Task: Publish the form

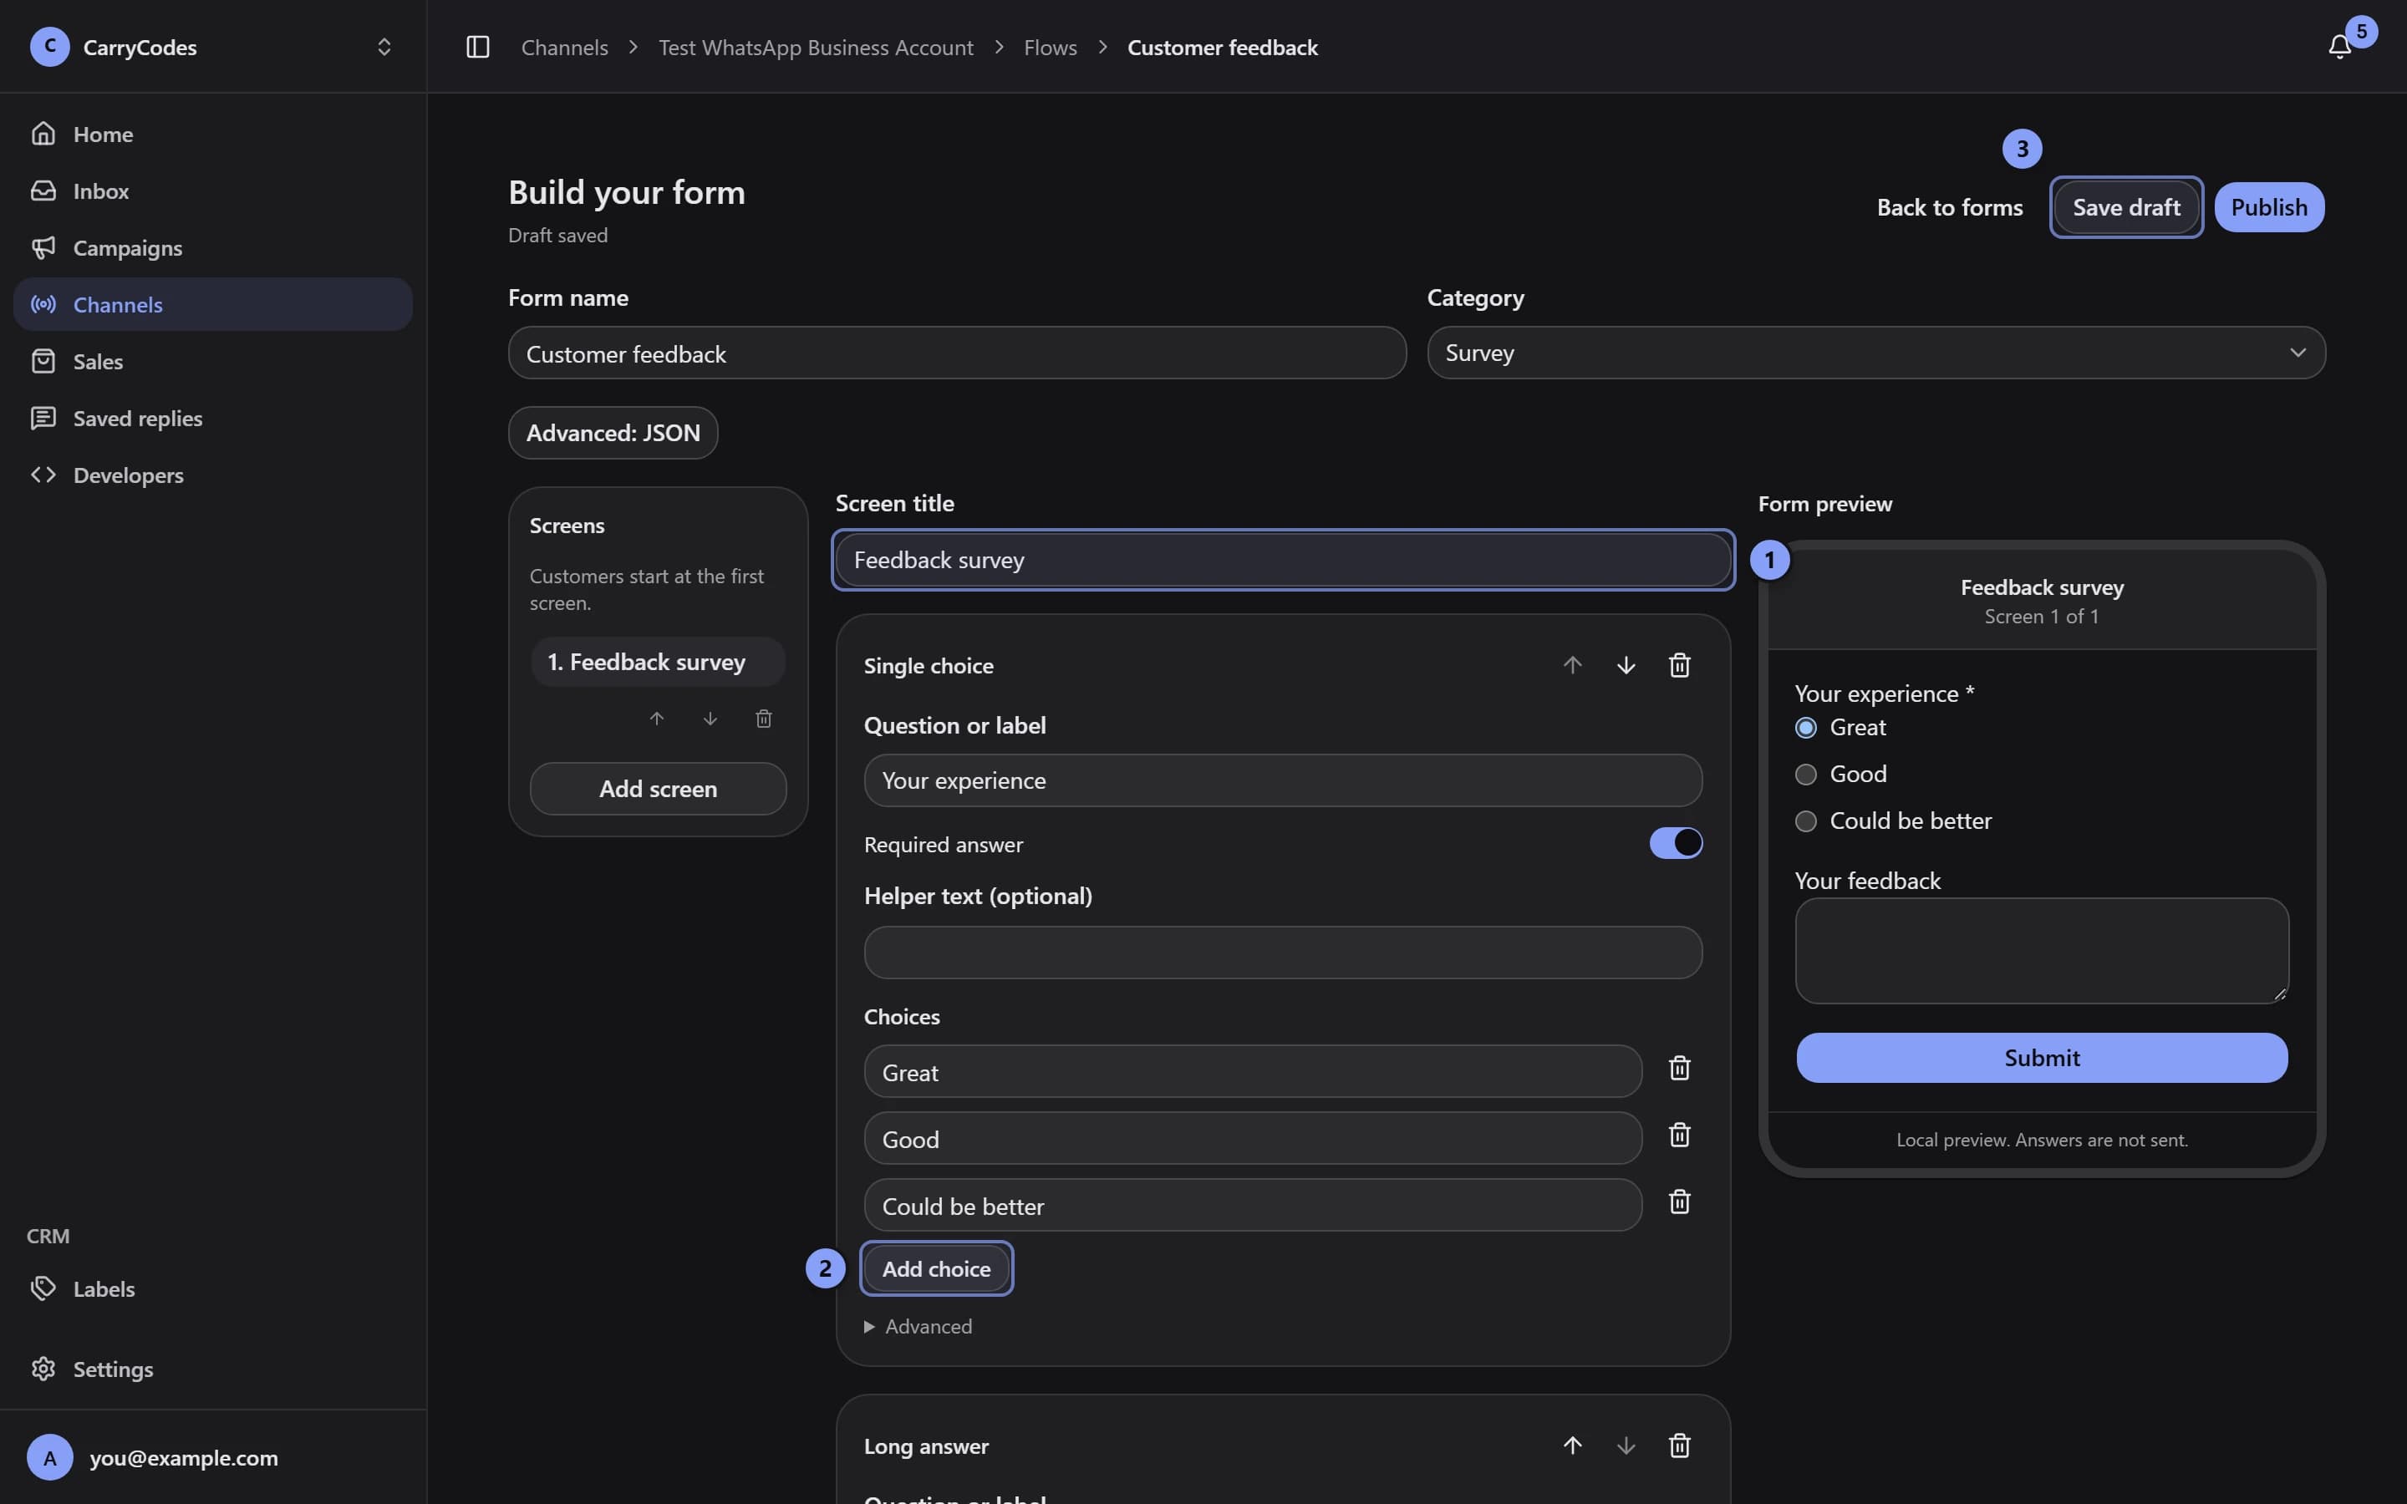Action: (x=2269, y=207)
